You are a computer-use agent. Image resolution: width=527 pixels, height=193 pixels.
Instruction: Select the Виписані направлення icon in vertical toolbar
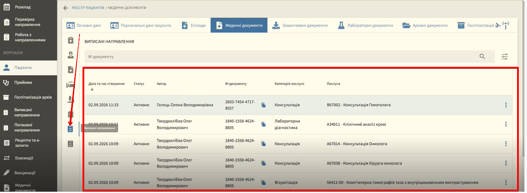(x=70, y=129)
